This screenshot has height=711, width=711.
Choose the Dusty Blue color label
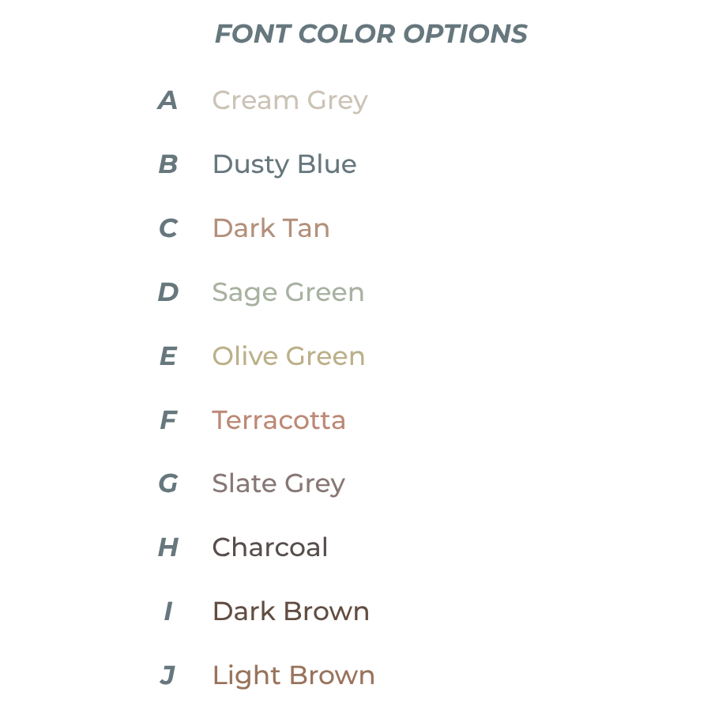[x=284, y=164]
